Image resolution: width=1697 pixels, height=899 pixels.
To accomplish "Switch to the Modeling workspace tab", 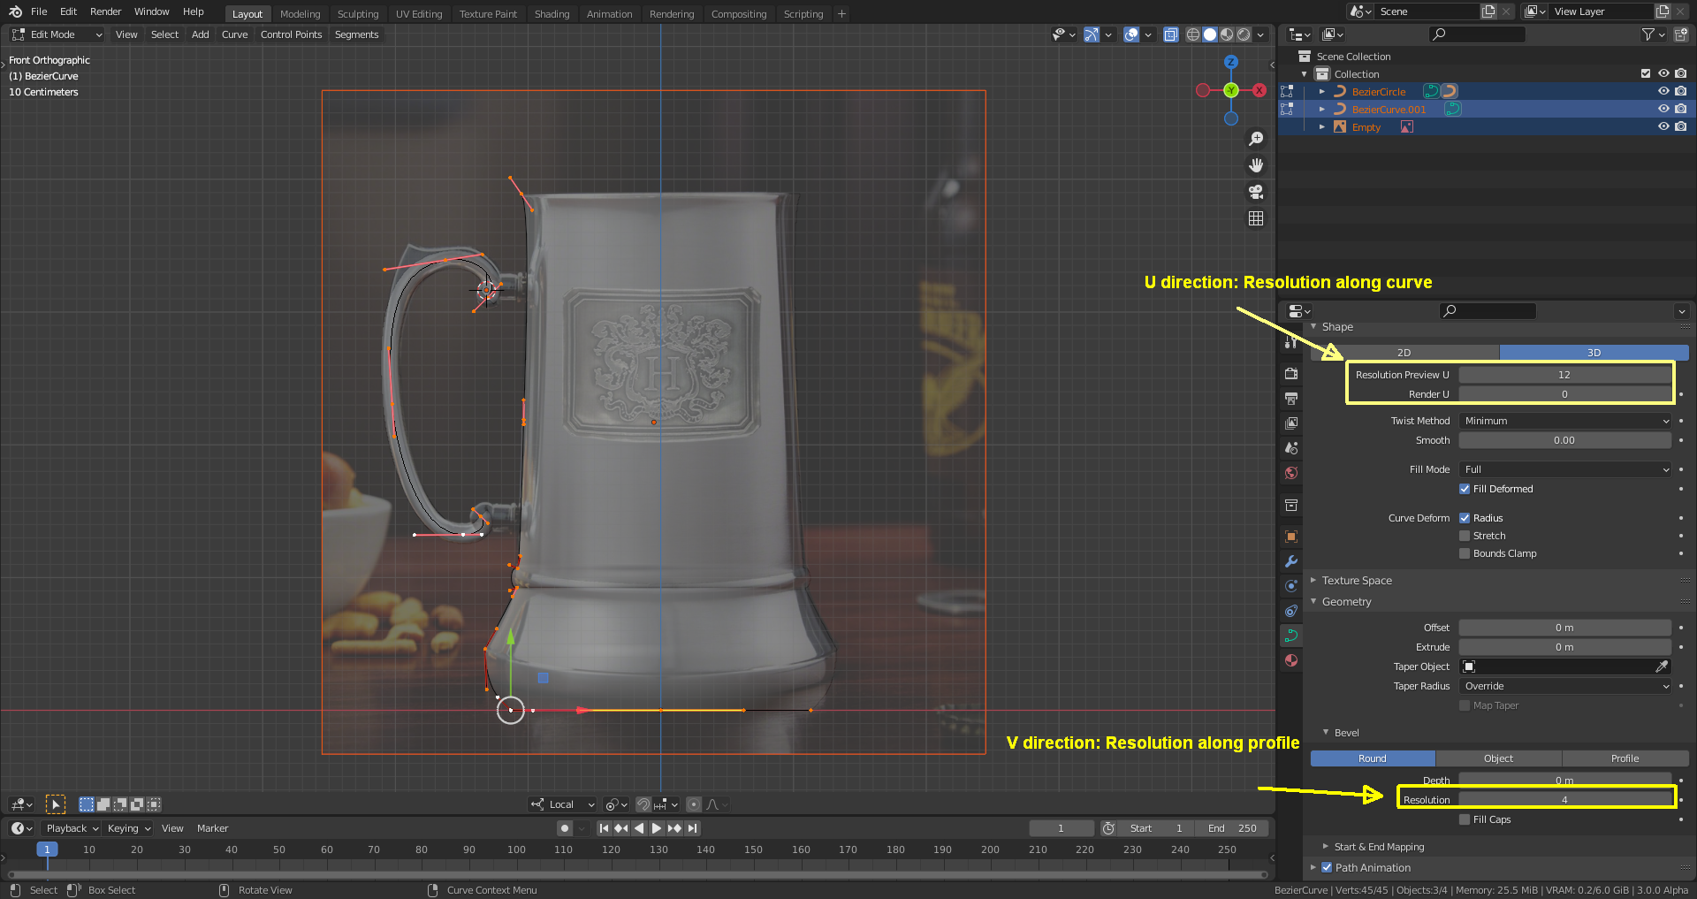I will (301, 14).
